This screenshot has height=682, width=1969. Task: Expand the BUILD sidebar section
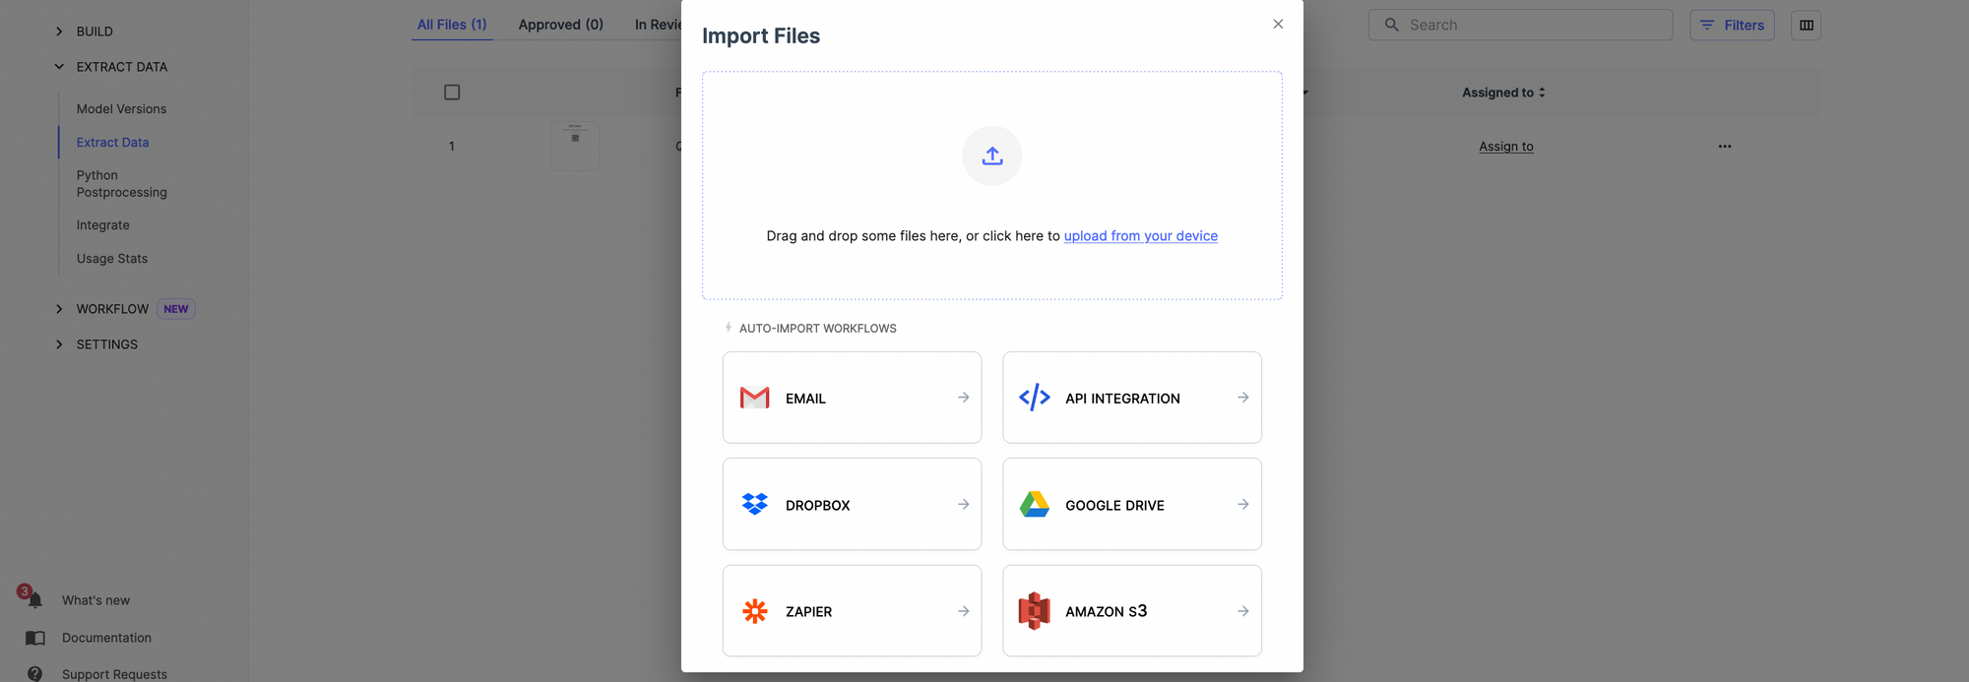point(59,31)
